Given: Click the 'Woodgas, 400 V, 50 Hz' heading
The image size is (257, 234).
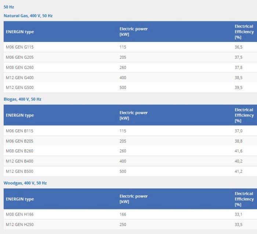Looking at the screenshot, I should (x=25, y=183).
